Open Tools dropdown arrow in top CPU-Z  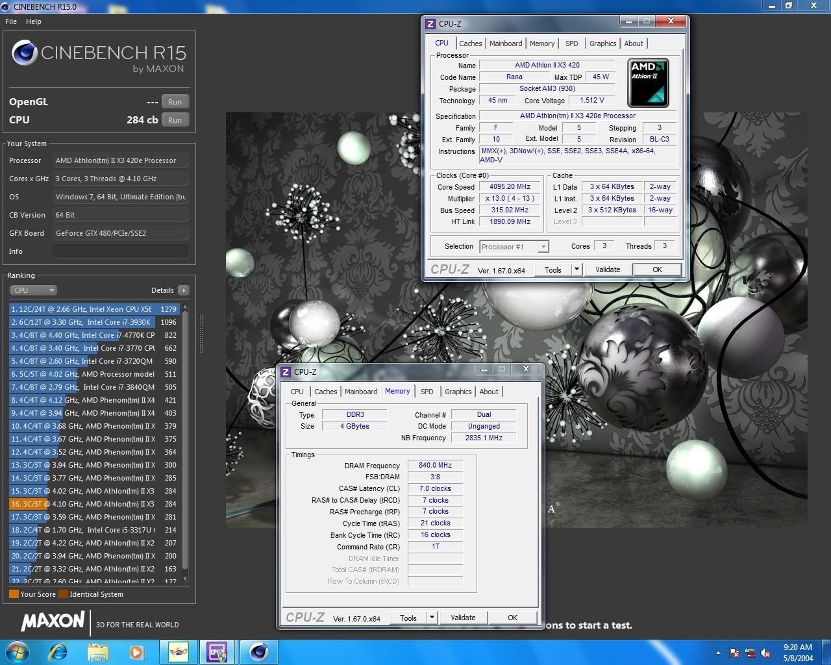click(x=577, y=270)
